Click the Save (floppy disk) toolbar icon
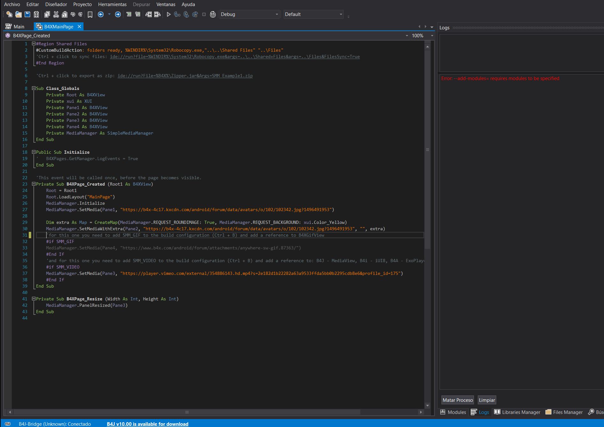 [x=27, y=14]
